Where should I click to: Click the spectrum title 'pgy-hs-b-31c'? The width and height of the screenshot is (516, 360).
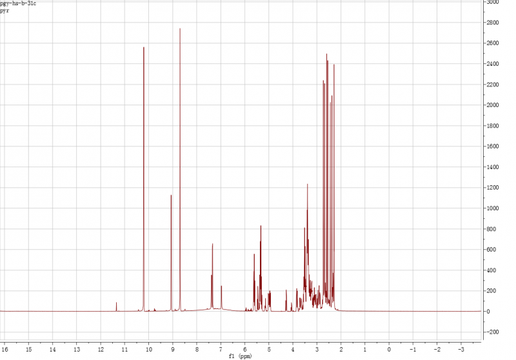[x=18, y=4]
